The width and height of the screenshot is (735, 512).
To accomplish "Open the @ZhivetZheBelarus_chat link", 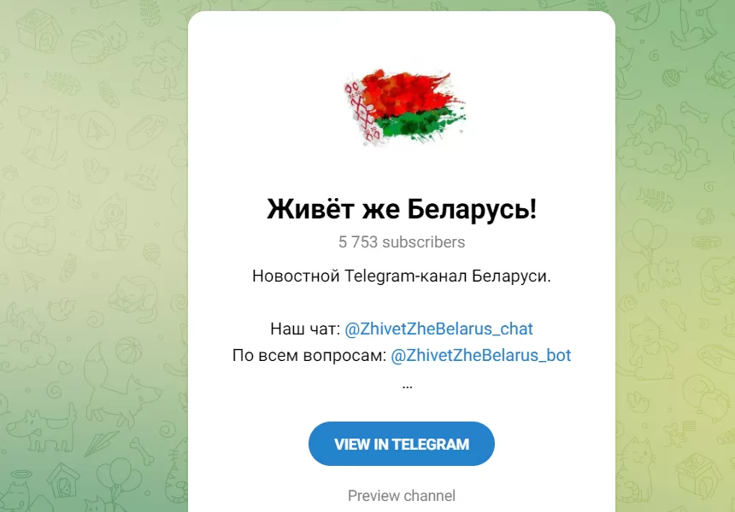I will (438, 329).
